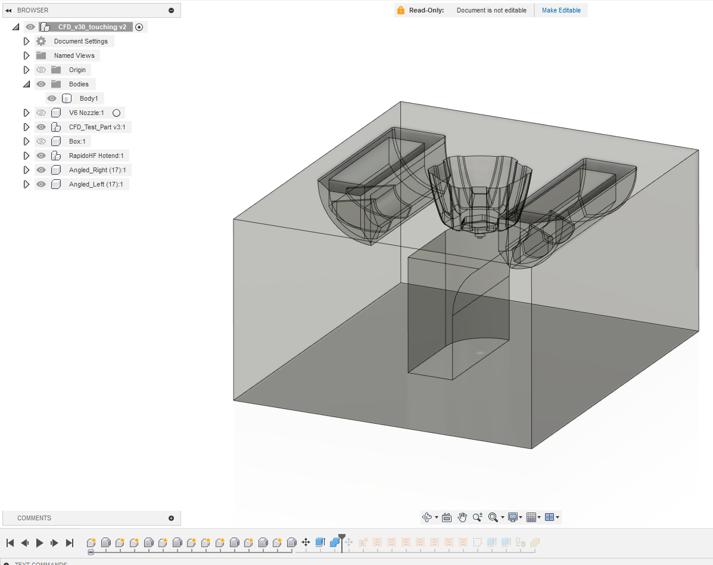Screen dimensions: 713x565
Task: Click blue Press Pull feature left of timeline marker
Action: 320,542
